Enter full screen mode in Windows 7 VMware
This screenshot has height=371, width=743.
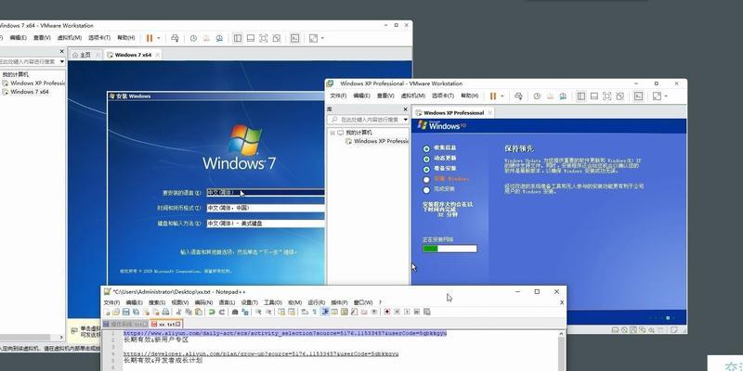pos(264,38)
